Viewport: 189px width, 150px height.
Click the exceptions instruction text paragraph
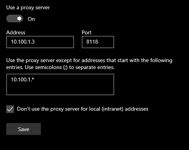coord(89,64)
